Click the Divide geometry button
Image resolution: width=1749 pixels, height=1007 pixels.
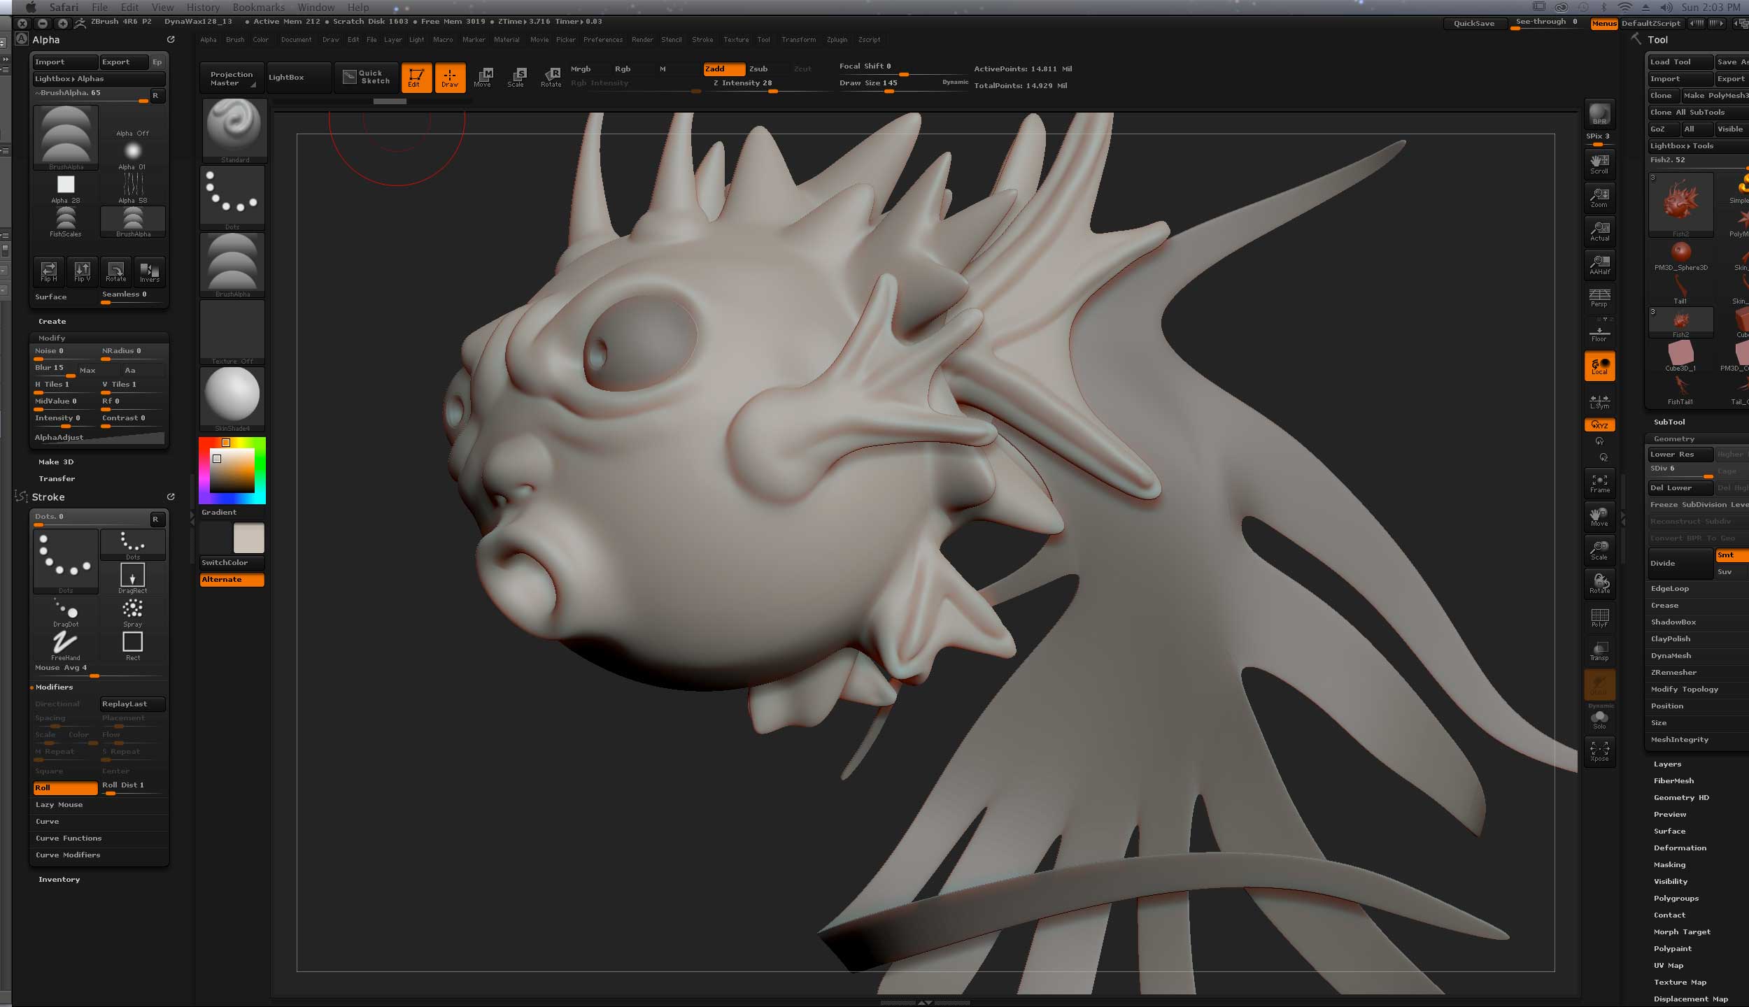(x=1680, y=564)
